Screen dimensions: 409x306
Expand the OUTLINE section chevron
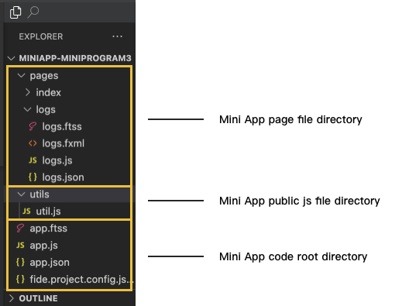(11, 298)
